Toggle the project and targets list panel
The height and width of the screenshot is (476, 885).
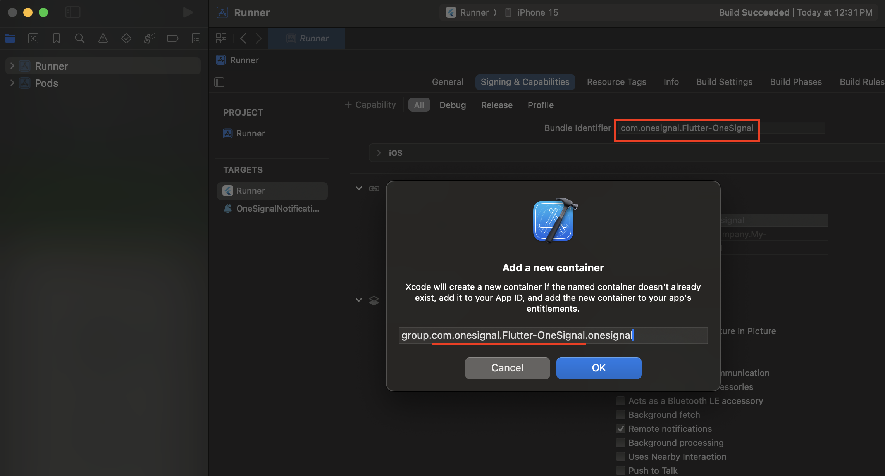point(219,82)
